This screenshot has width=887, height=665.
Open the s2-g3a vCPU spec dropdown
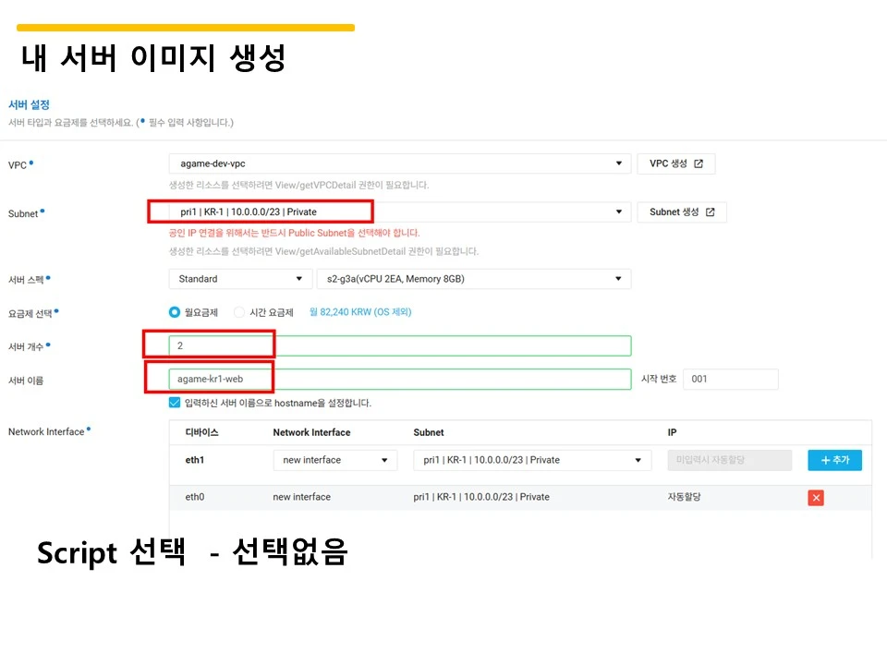tap(474, 278)
